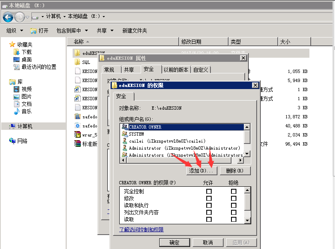
Task: Open the 视频 library
Action: pyautogui.click(x=26, y=89)
